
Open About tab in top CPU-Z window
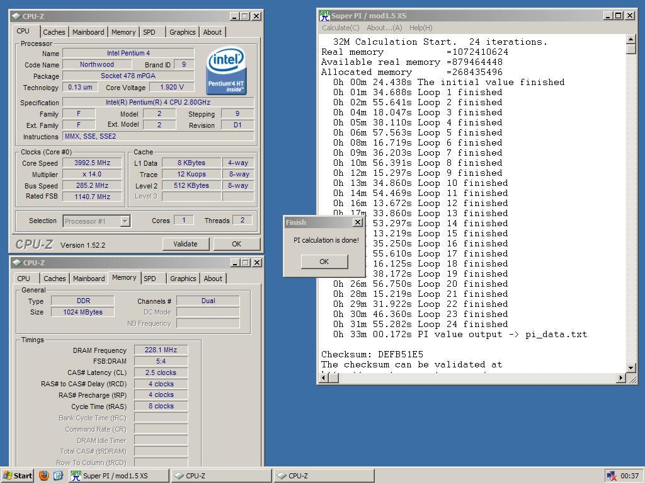212,32
